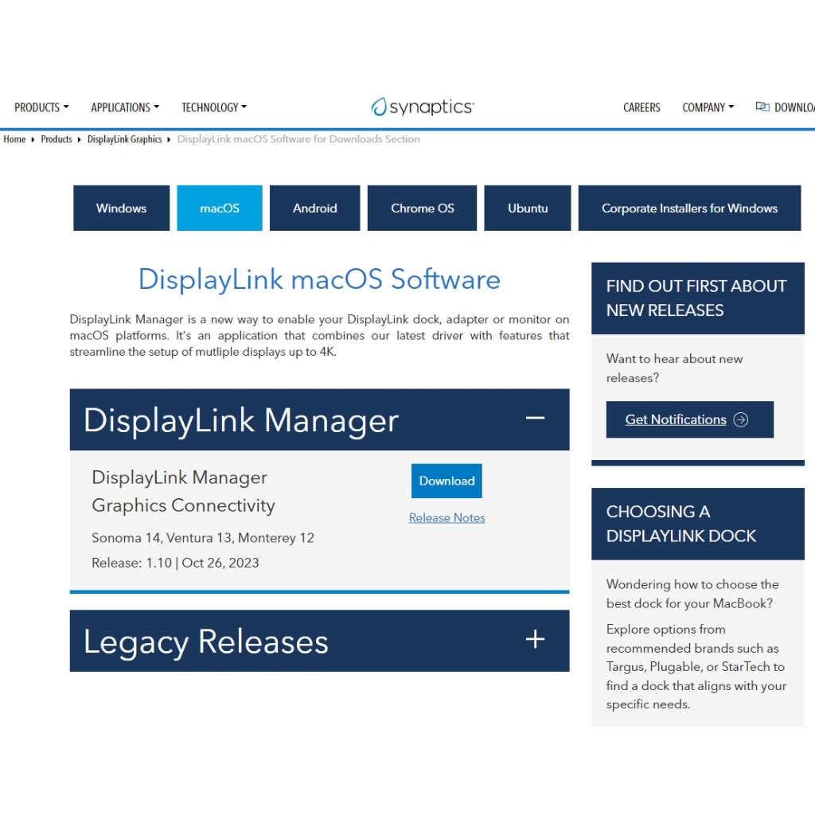Collapse DisplayLink Manager with minus icon

coord(536,419)
